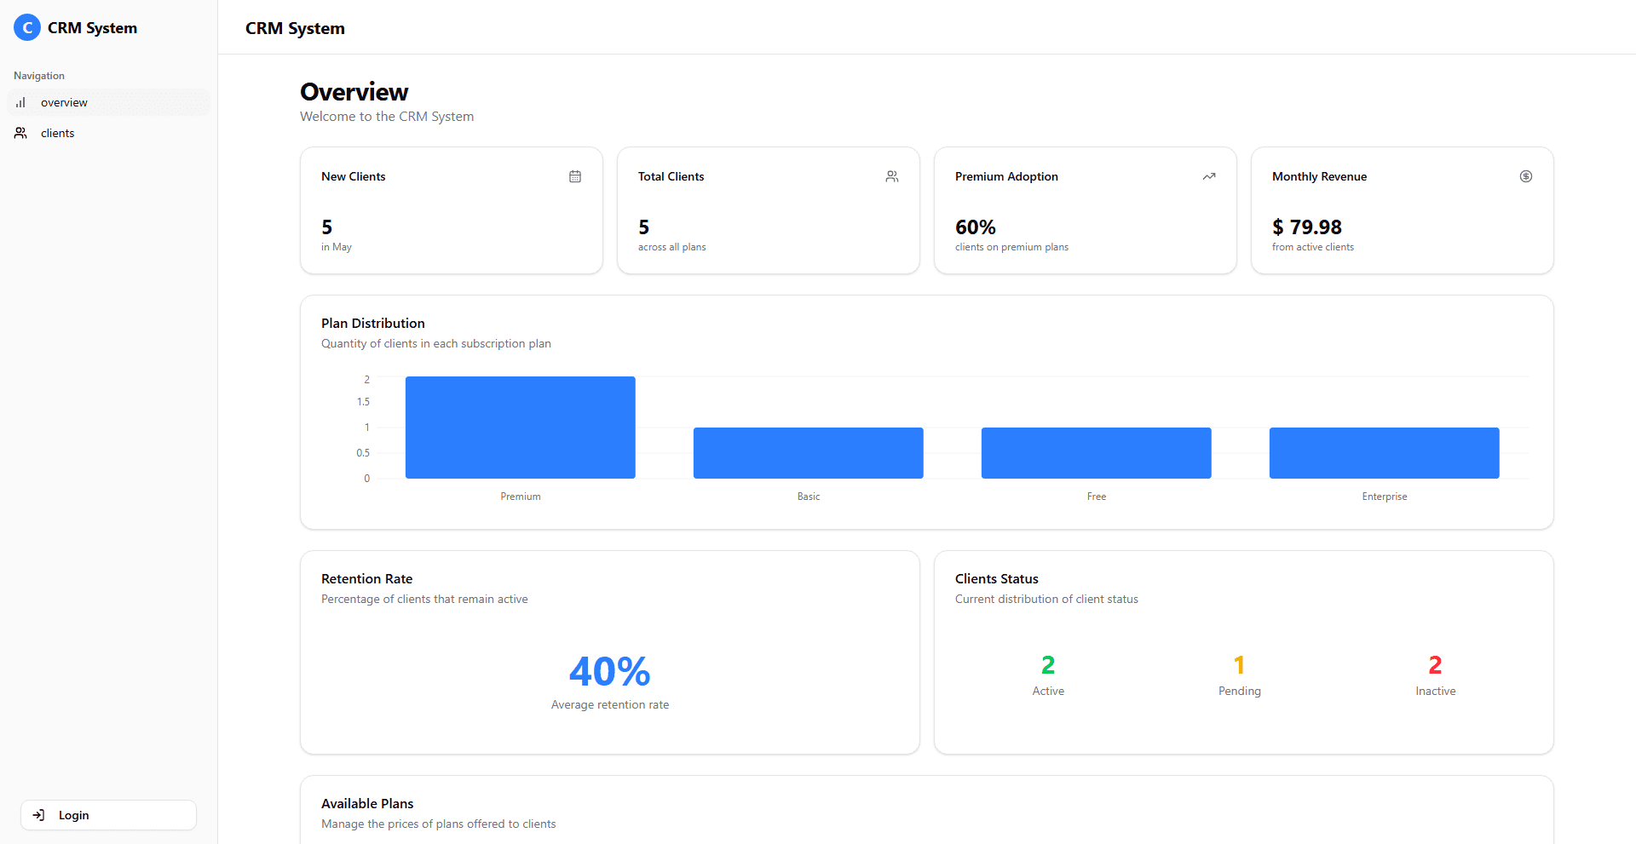Open the overview navigation item
The height and width of the screenshot is (844, 1636).
[64, 102]
